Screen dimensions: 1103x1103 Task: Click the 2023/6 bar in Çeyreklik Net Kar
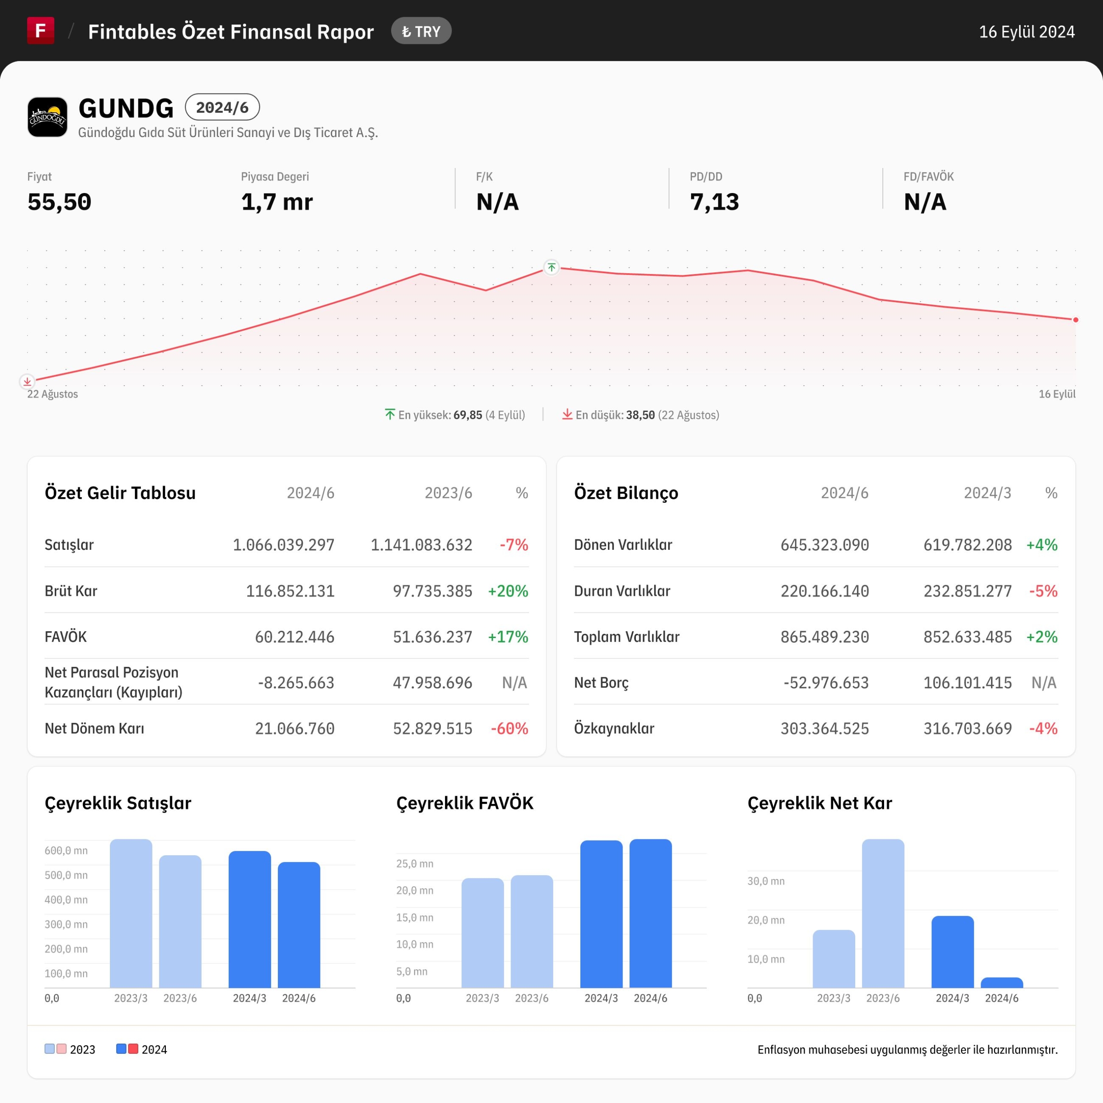point(883,913)
